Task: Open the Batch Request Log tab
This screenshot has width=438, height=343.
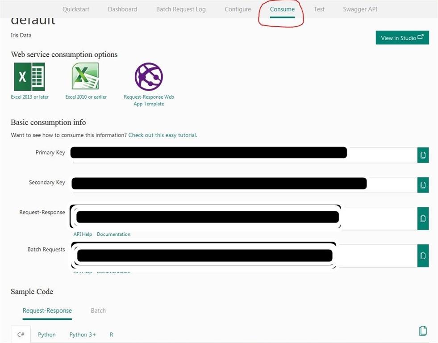Action: tap(181, 9)
